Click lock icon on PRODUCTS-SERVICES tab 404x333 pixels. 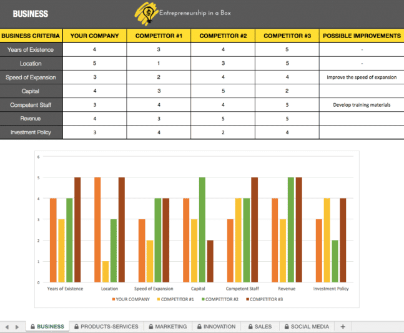point(76,327)
